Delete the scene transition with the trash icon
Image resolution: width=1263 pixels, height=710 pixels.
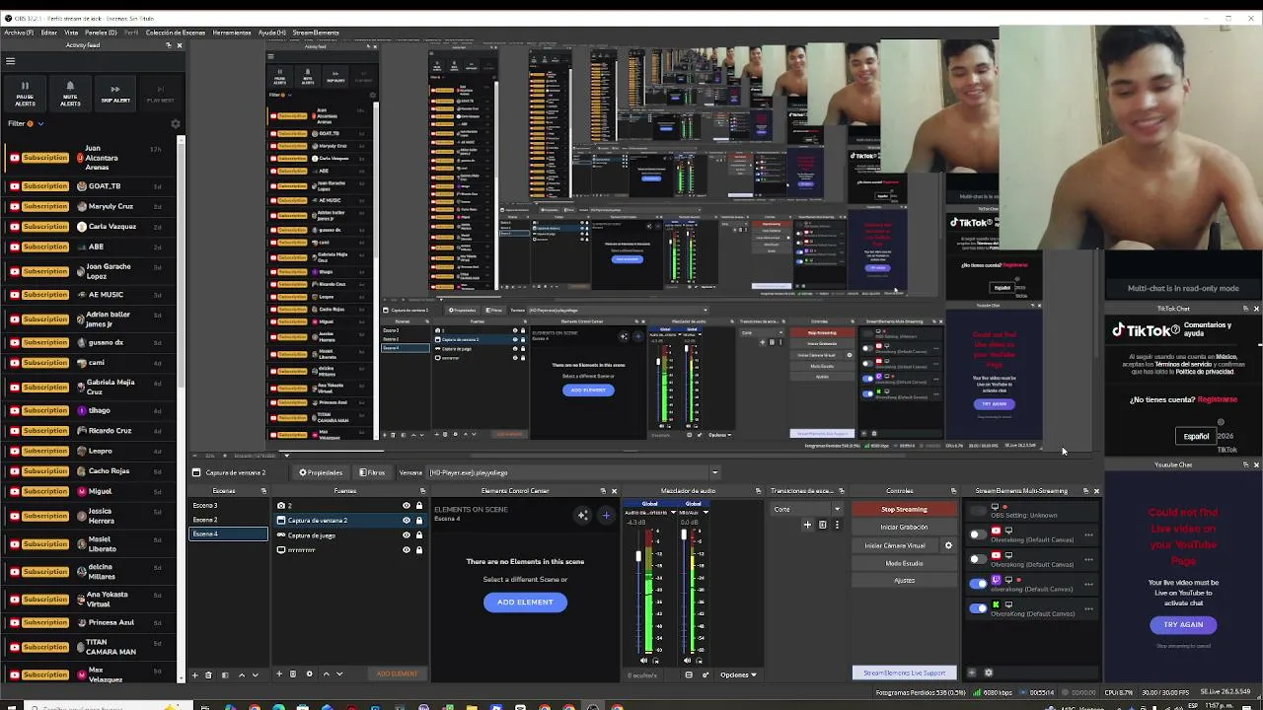[x=823, y=525]
